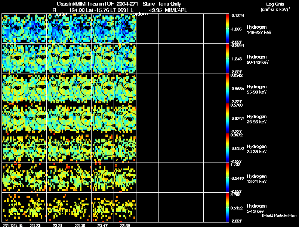Screen dimensions: 299x227
Task: Click the color bar for Hydrogen 90-149 keV
Action: (x=227, y=59)
